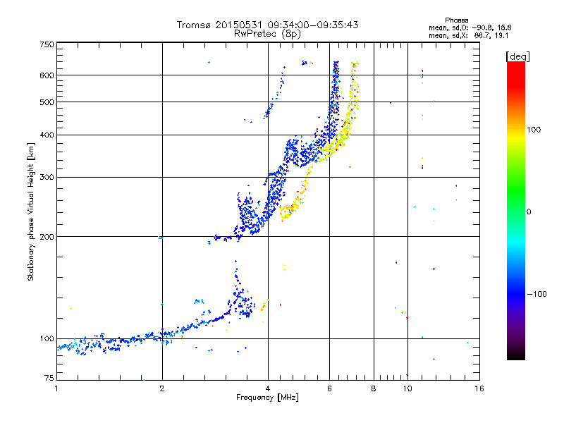Click the green middle of the colorbar
Screen dimensions: 564x423
pos(516,190)
